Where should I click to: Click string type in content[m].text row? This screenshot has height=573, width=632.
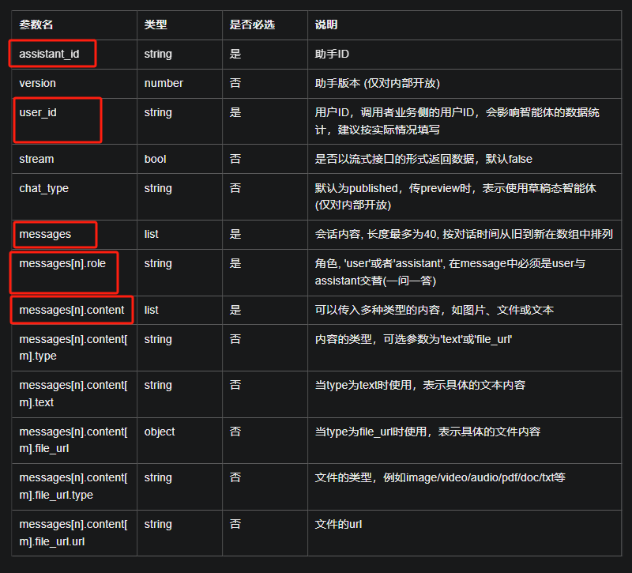(158, 385)
